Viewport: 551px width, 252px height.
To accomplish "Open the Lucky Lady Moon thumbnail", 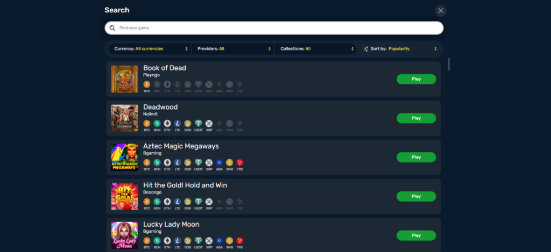I will [125, 235].
